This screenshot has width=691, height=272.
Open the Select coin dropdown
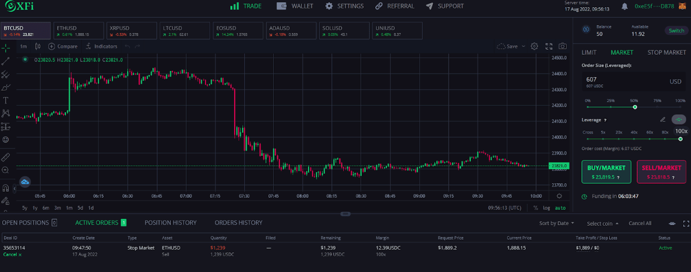tap(603, 223)
